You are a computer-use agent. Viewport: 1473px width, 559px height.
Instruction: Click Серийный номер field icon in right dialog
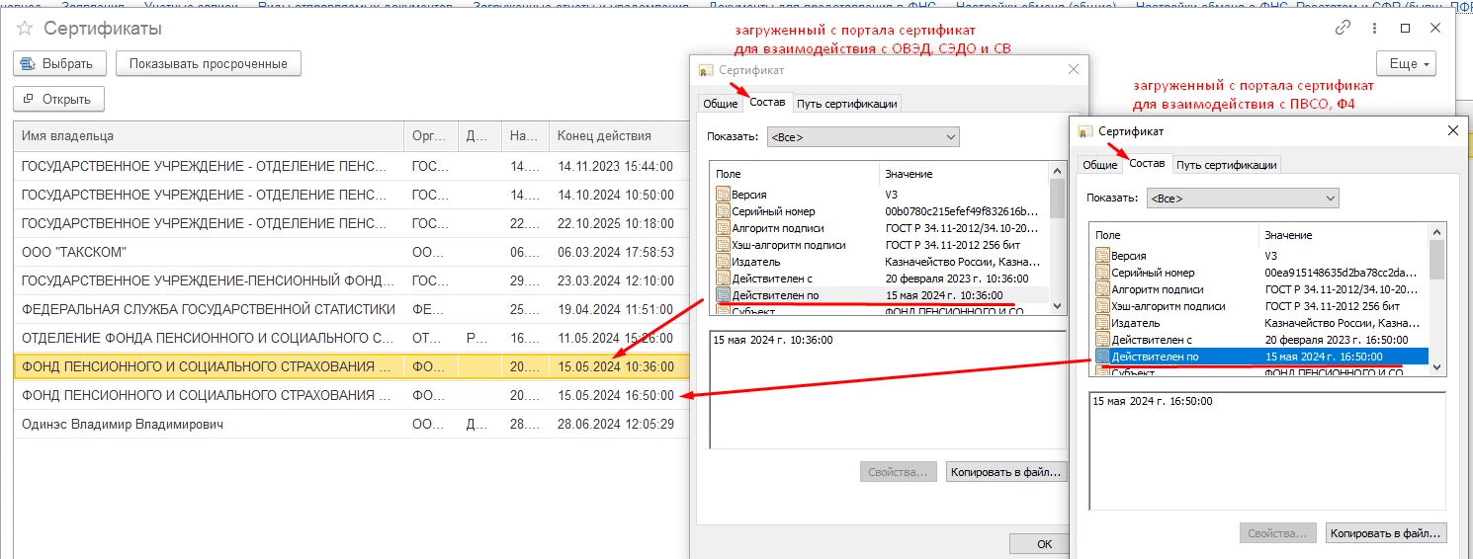1102,273
